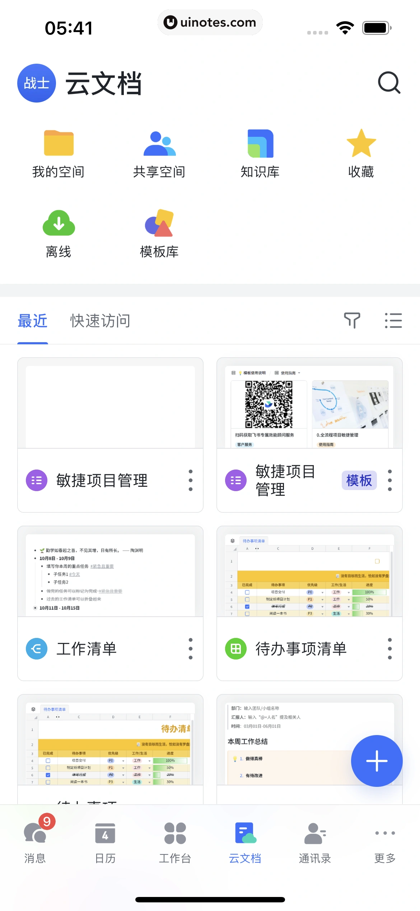The height and width of the screenshot is (911, 420).
Task: Open blank-preview 敏捷项目管理 thumbnail
Action: pos(110,403)
